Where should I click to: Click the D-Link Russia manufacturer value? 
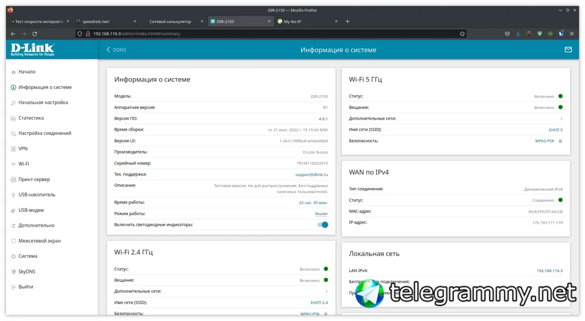[315, 152]
